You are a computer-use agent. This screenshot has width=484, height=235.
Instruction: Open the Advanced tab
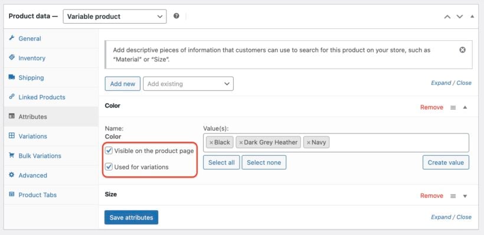coord(32,175)
